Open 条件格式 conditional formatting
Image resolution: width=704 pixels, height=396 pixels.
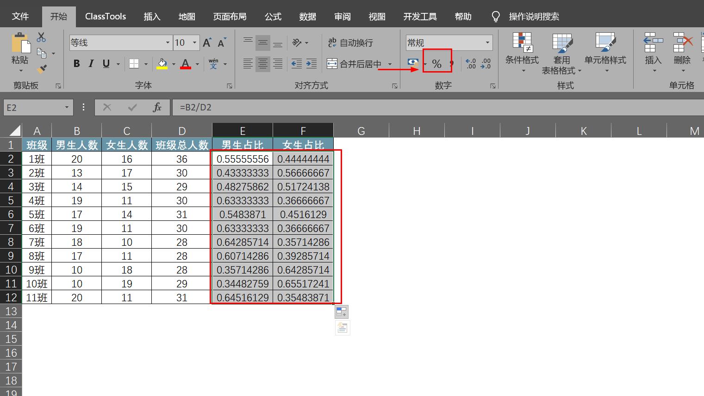(522, 50)
